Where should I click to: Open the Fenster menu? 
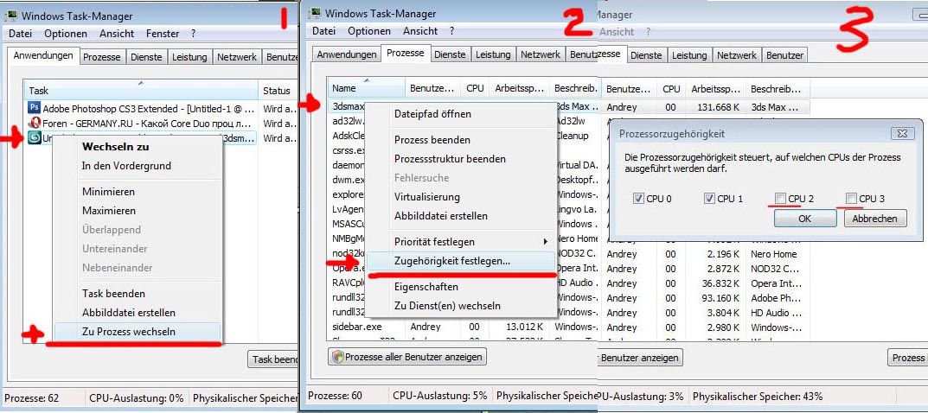tap(163, 34)
